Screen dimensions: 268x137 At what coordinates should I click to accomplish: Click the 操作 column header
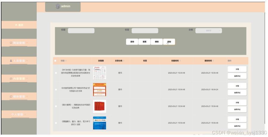[230, 61]
